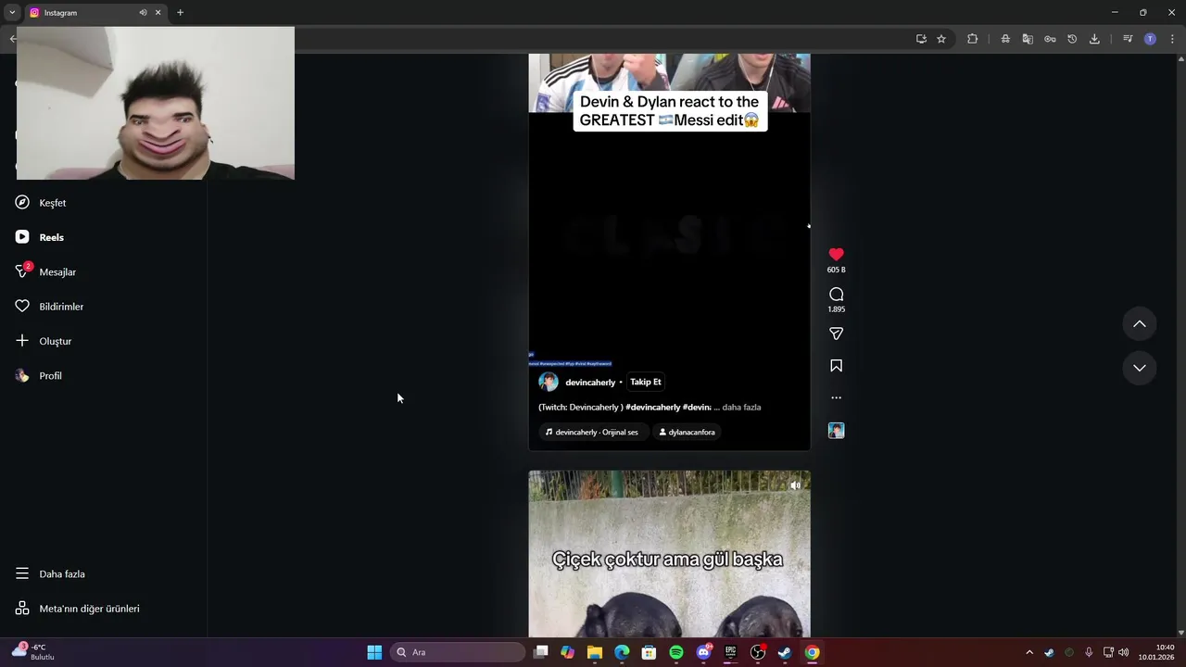Open the Windows Start menu
The image size is (1186, 667).
[x=374, y=652]
